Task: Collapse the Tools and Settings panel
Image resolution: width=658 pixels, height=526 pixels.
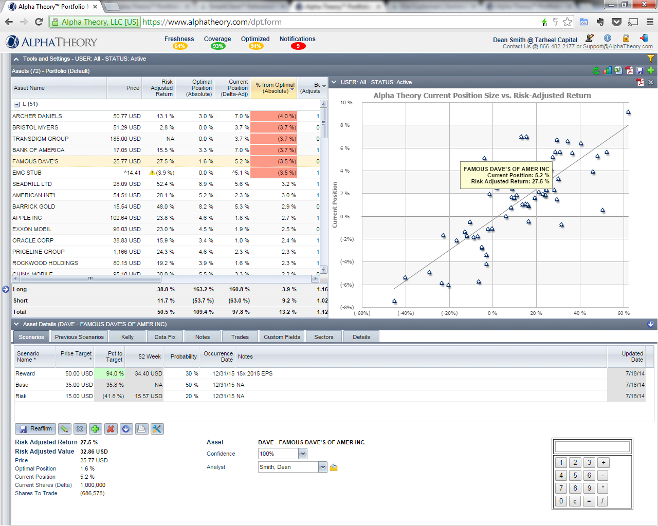Action: pyautogui.click(x=16, y=59)
